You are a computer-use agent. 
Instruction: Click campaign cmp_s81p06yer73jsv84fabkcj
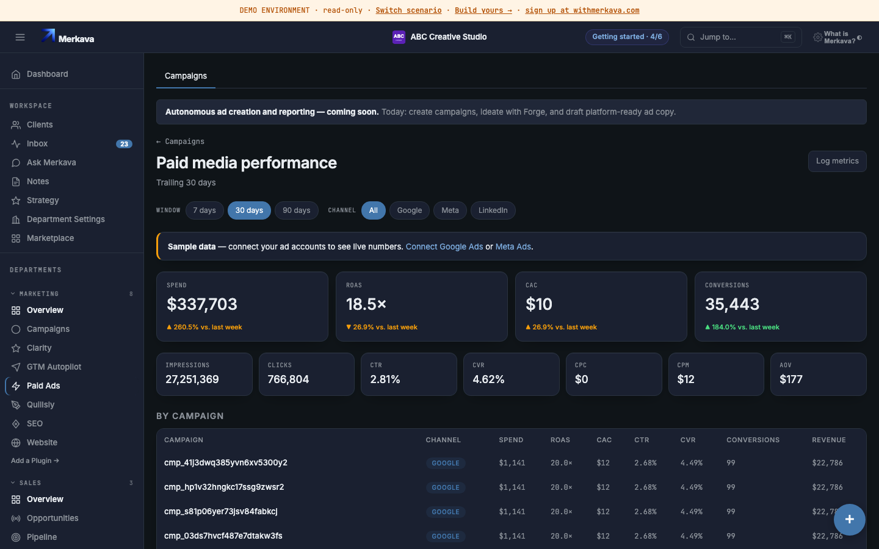coord(221,512)
